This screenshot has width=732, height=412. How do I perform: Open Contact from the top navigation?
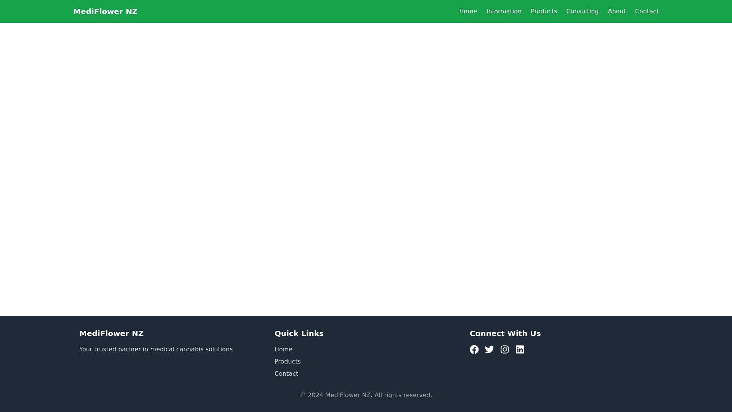[x=647, y=11]
